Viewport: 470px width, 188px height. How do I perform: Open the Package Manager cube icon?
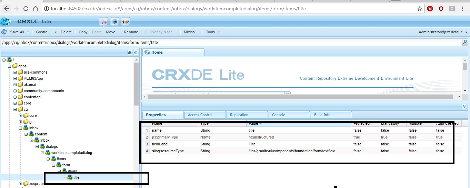tap(115, 22)
